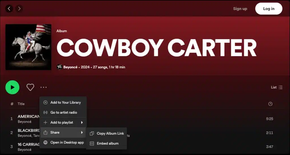Click the artist radio broadcast icon
The height and width of the screenshot is (155, 290).
pos(45,112)
